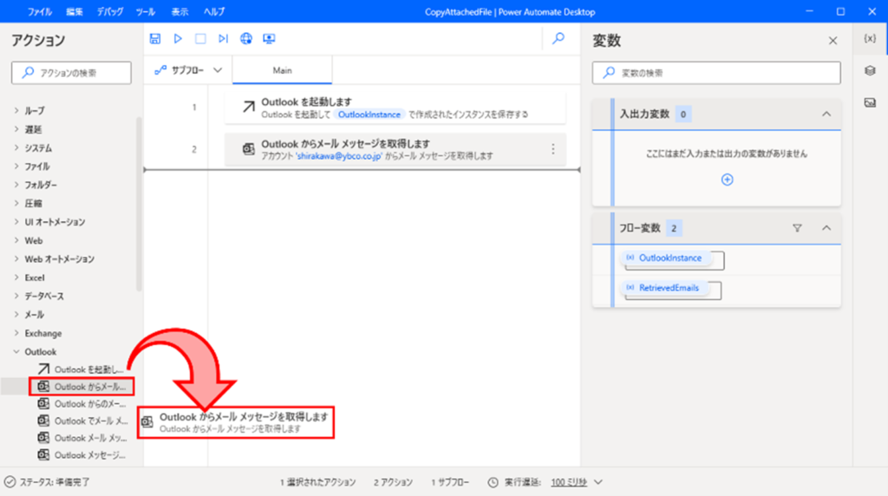Click the 100 ミリ秒 run delay value
This screenshot has height=496, width=888.
tap(569, 482)
